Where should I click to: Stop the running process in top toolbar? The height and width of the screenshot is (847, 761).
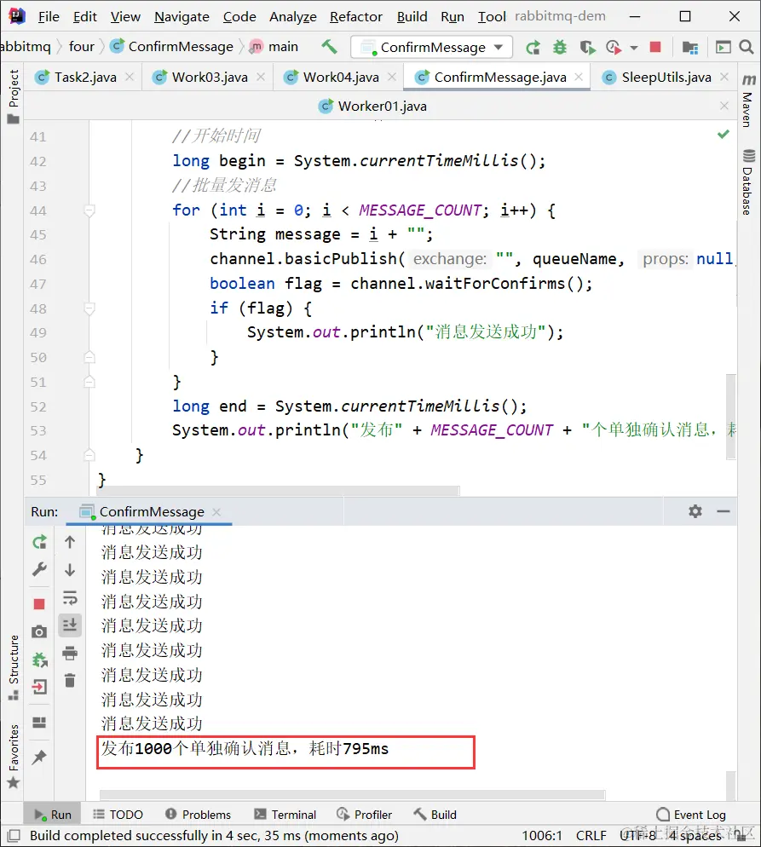coord(655,47)
